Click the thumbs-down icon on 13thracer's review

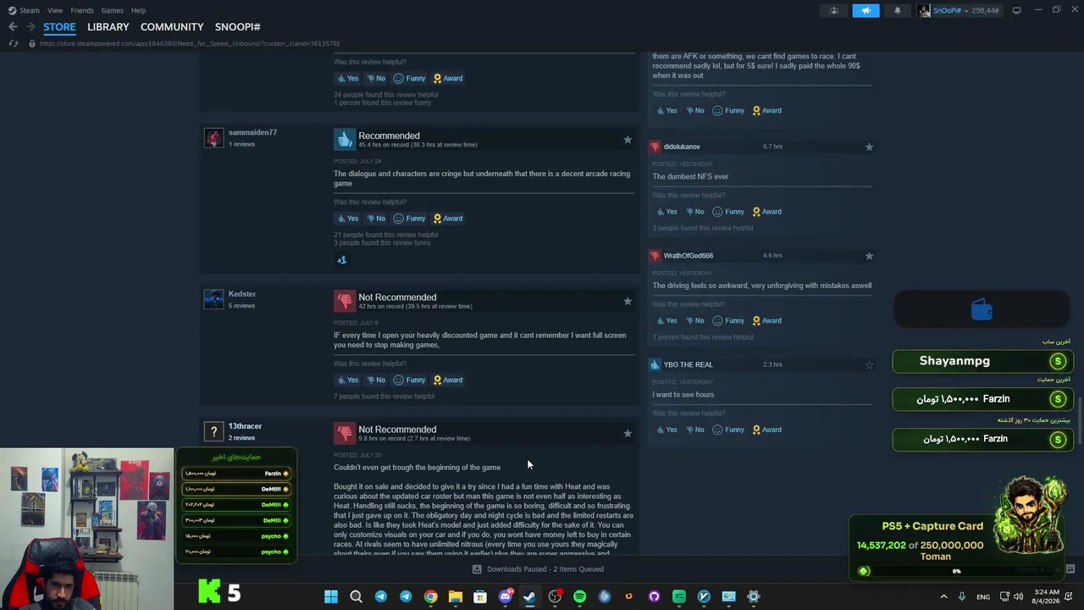(344, 433)
